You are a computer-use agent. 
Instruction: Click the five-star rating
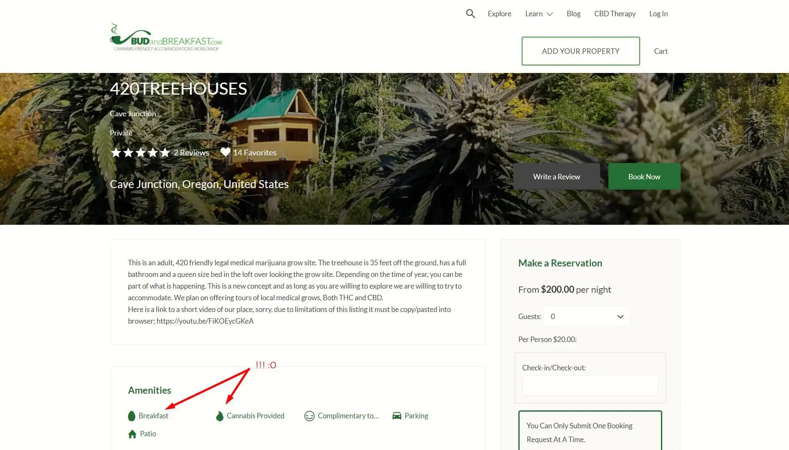141,153
